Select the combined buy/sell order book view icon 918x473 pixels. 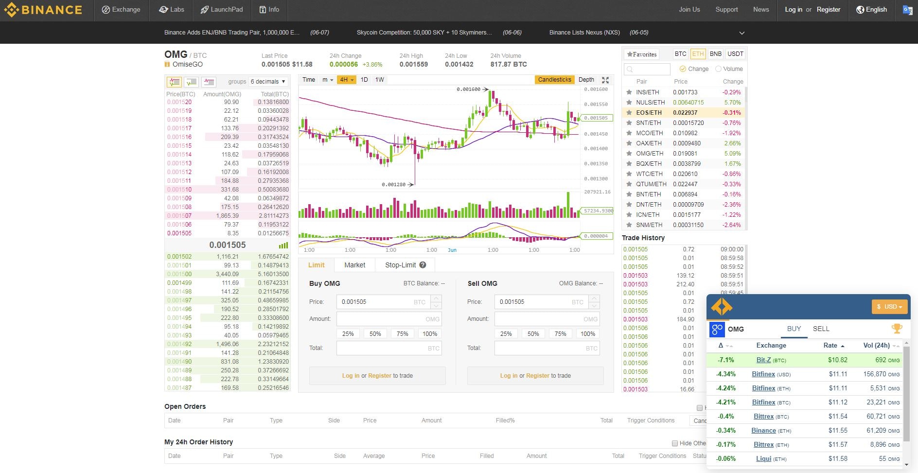pyautogui.click(x=174, y=82)
